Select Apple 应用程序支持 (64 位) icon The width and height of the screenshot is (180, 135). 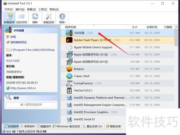69,62
